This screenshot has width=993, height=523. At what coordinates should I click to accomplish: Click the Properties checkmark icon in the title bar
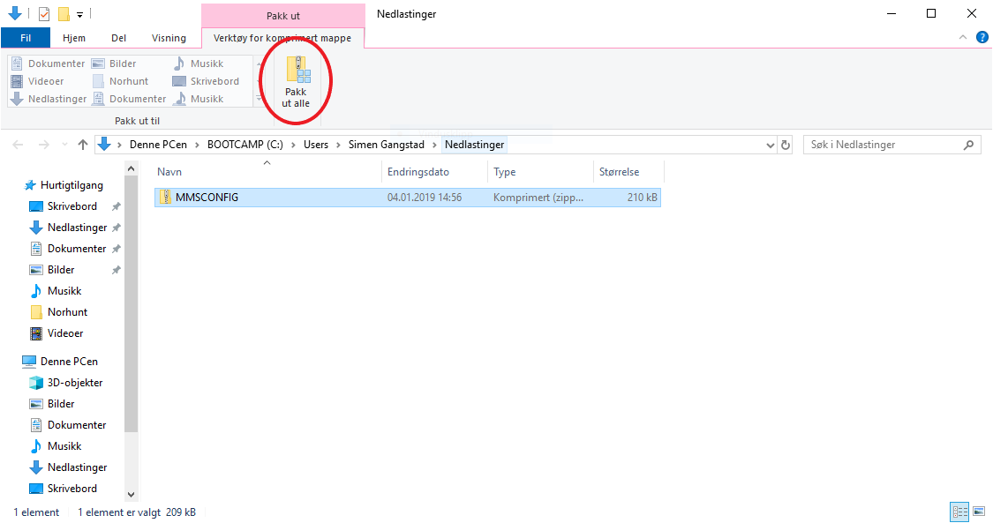[44, 14]
